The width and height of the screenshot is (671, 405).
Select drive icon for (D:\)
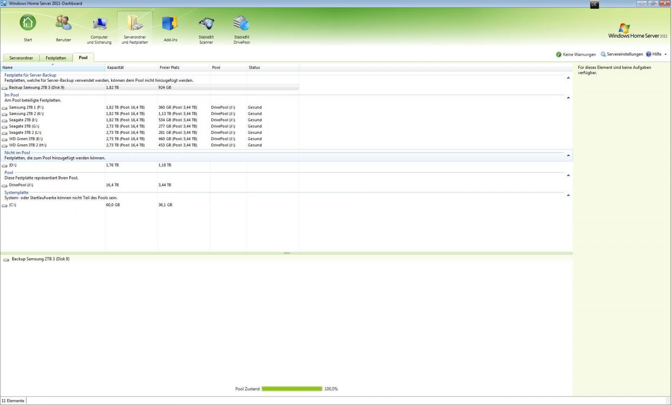click(x=5, y=166)
